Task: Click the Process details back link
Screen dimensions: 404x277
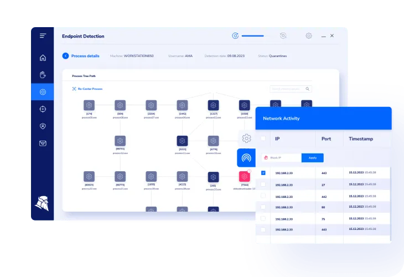Action: 85,56
